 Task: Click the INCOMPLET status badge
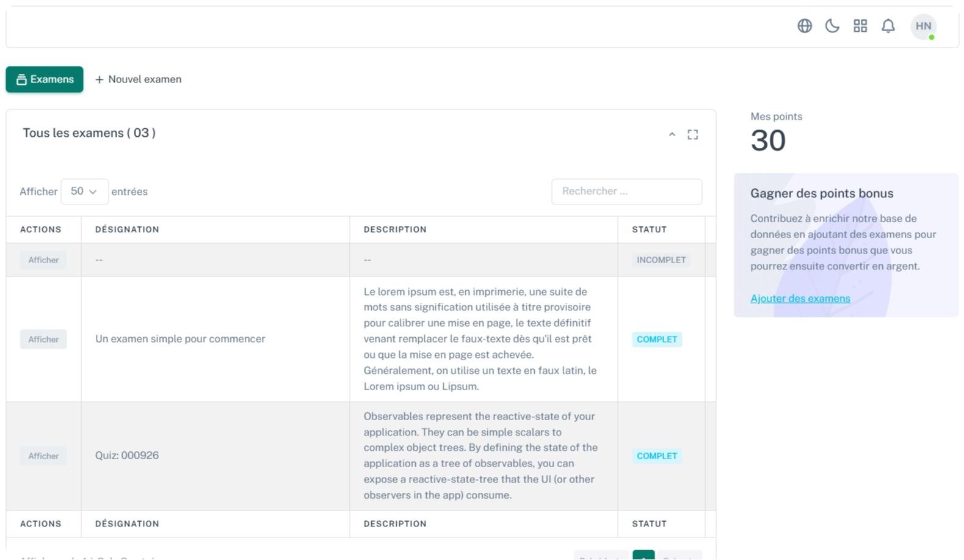tap(661, 260)
